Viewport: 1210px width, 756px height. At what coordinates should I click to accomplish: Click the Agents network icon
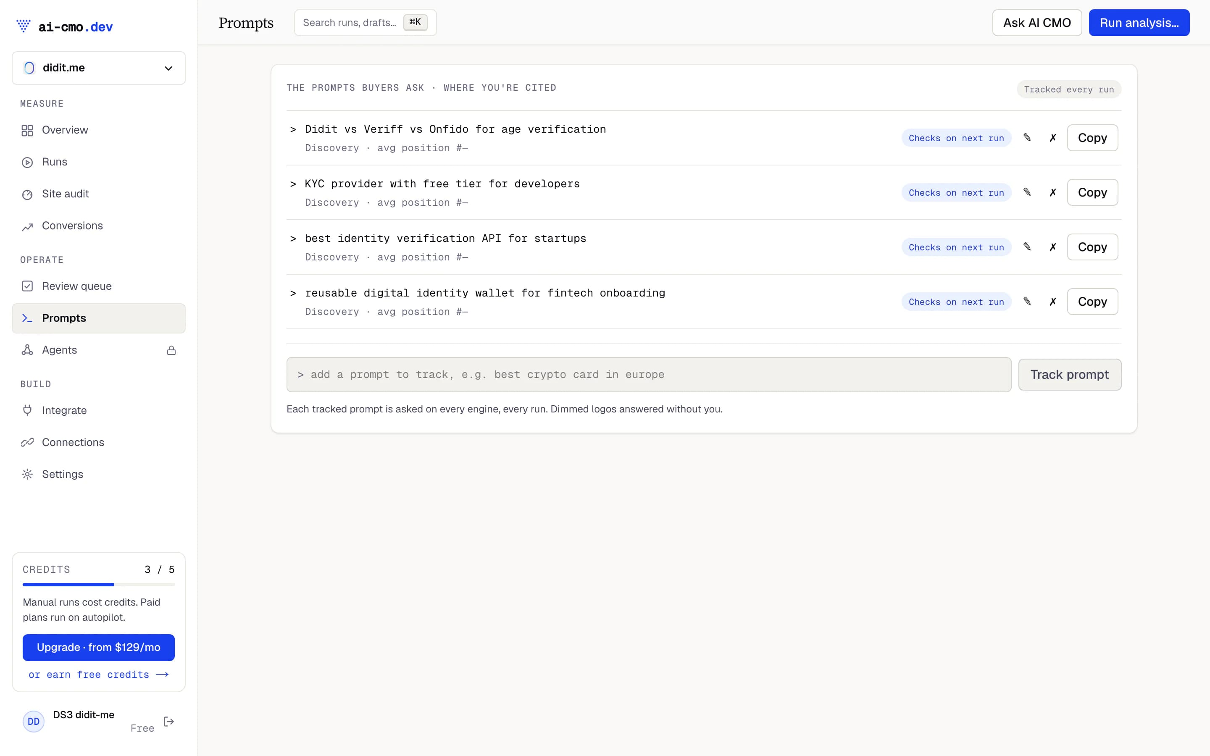pos(27,350)
